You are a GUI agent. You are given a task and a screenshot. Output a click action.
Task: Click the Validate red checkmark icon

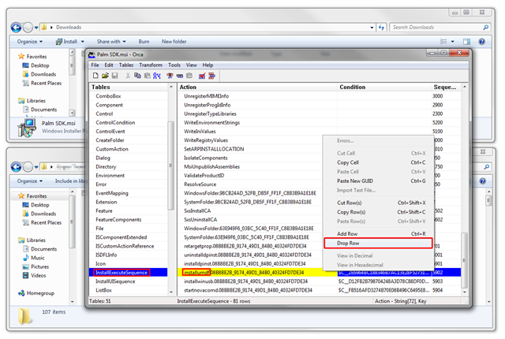[x=202, y=76]
